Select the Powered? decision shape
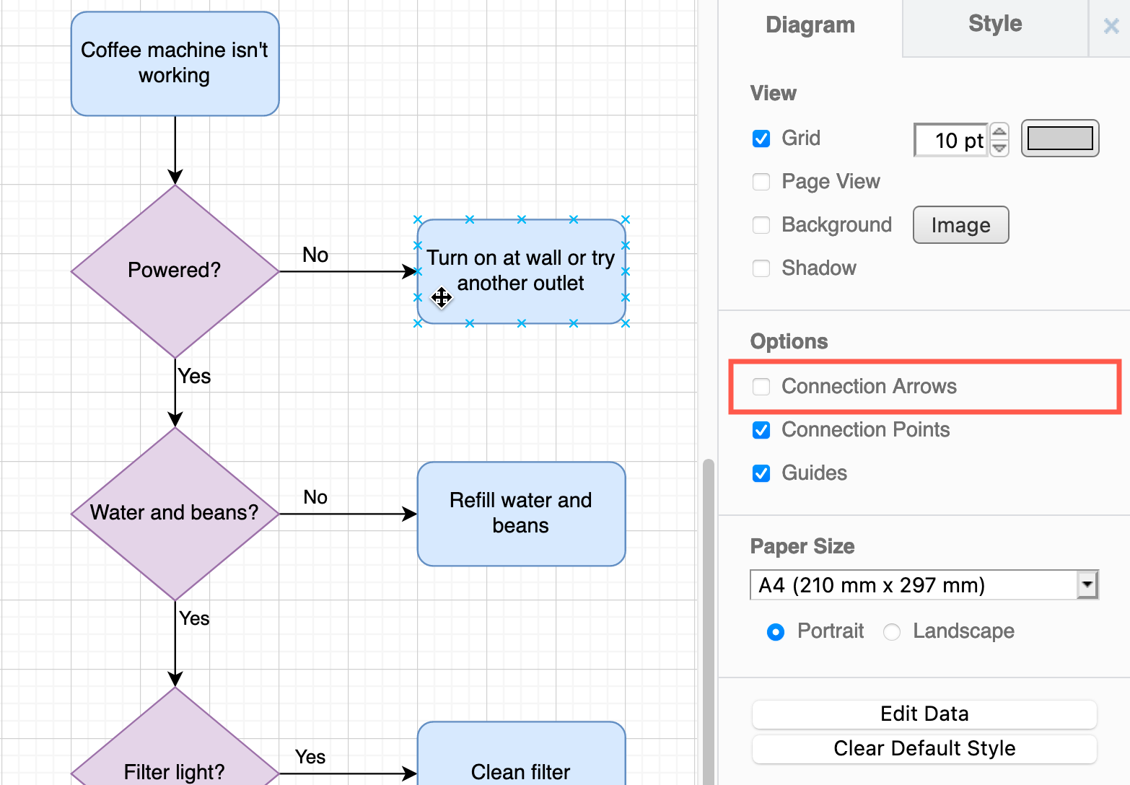Image resolution: width=1130 pixels, height=785 pixels. [x=174, y=270]
